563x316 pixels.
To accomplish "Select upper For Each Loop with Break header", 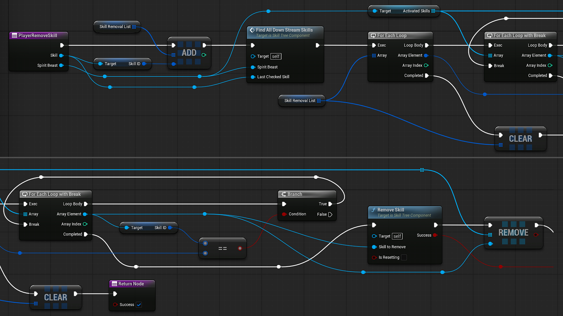I will [520, 35].
